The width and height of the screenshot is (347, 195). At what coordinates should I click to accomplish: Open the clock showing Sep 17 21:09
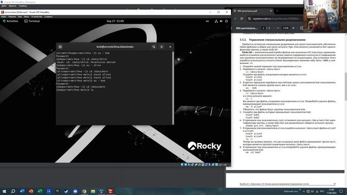click(115, 21)
